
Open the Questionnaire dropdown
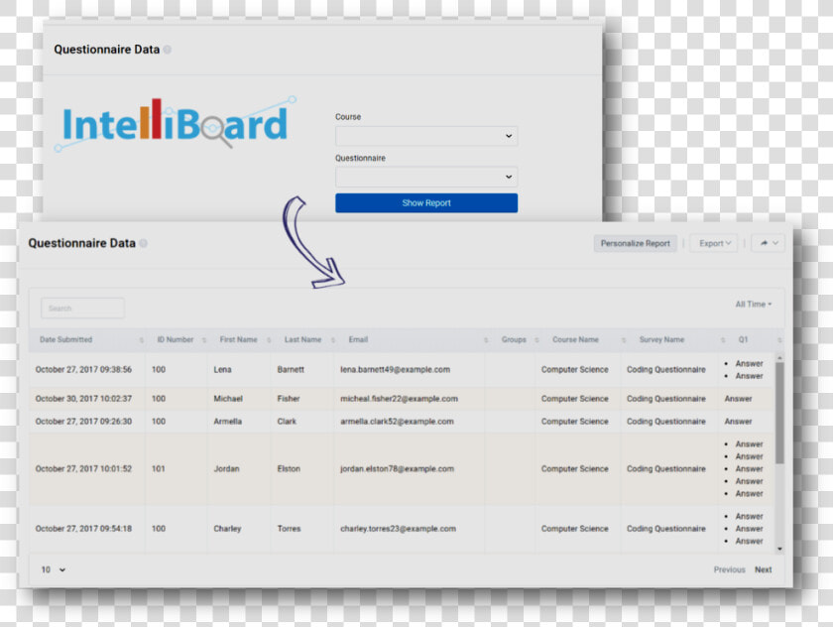426,177
